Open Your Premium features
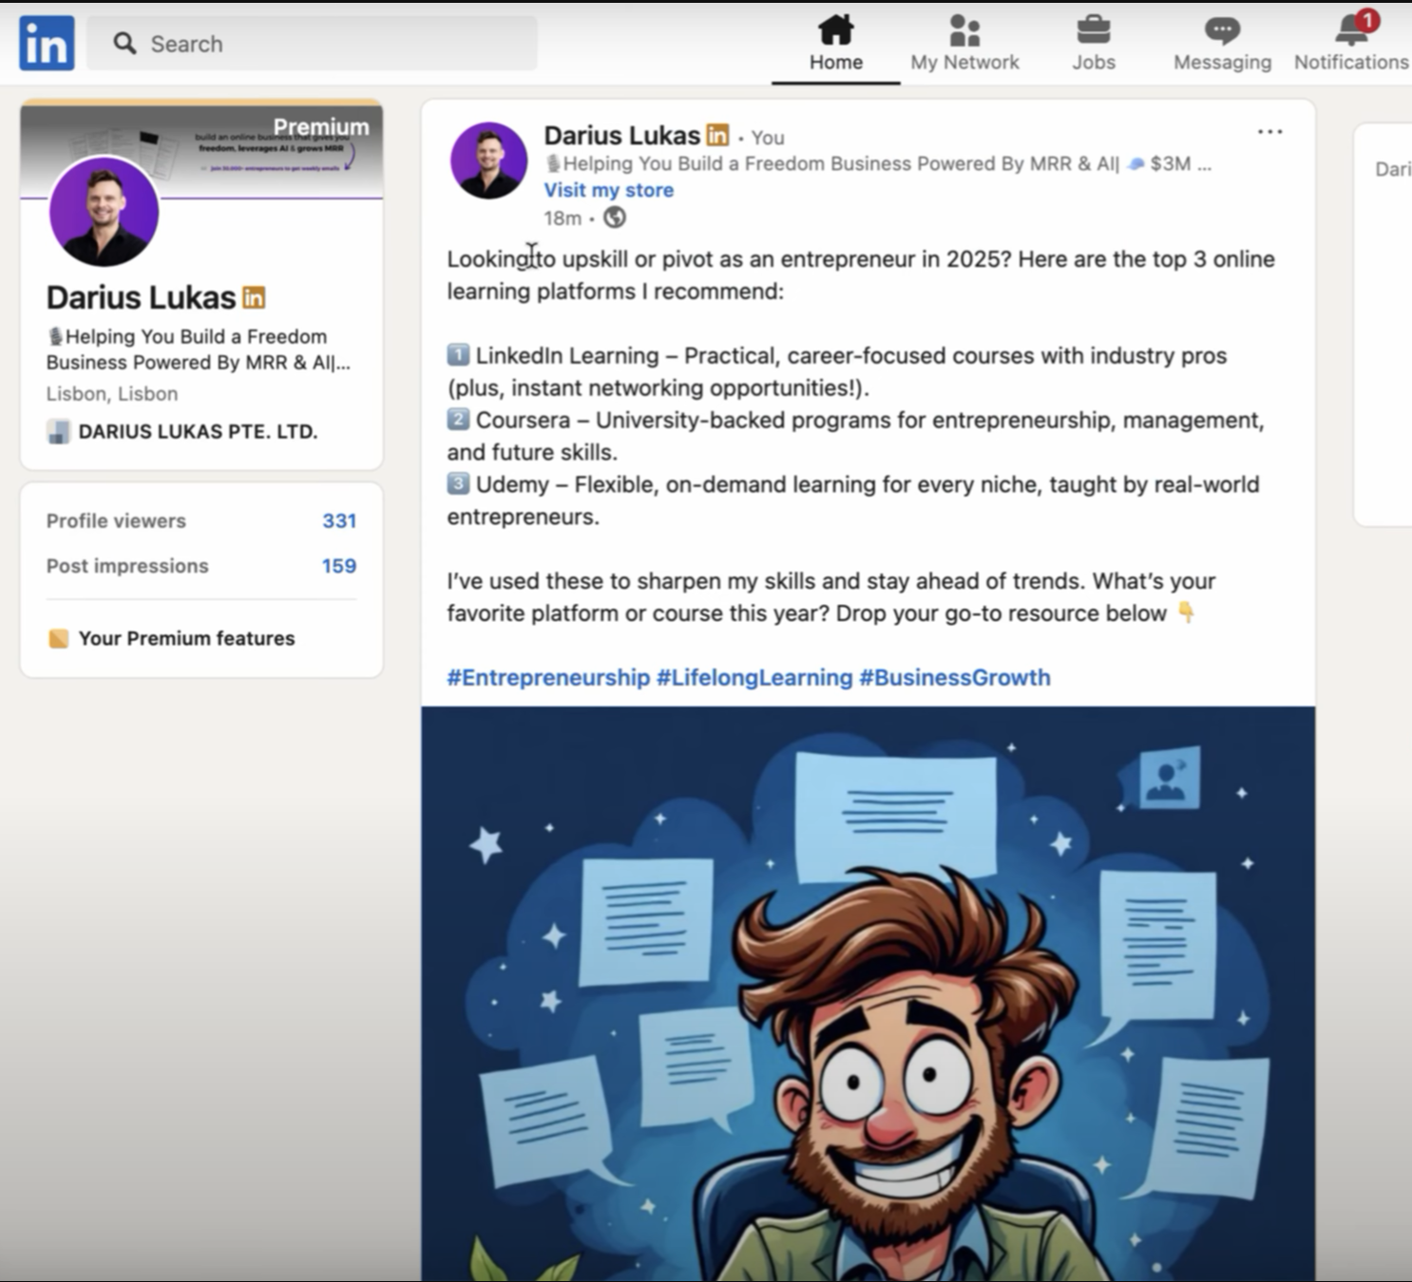1412x1282 pixels. click(x=186, y=638)
